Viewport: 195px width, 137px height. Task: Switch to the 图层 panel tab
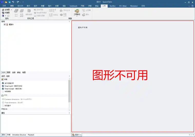(9, 72)
